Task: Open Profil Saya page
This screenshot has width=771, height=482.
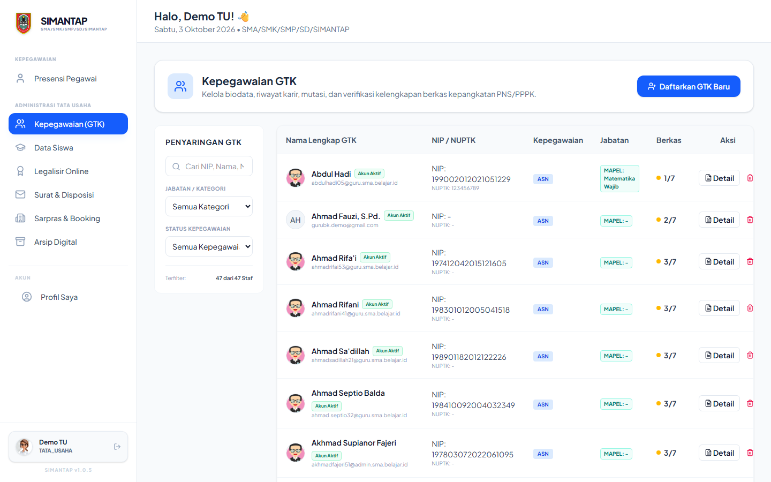Action: pyautogui.click(x=68, y=297)
